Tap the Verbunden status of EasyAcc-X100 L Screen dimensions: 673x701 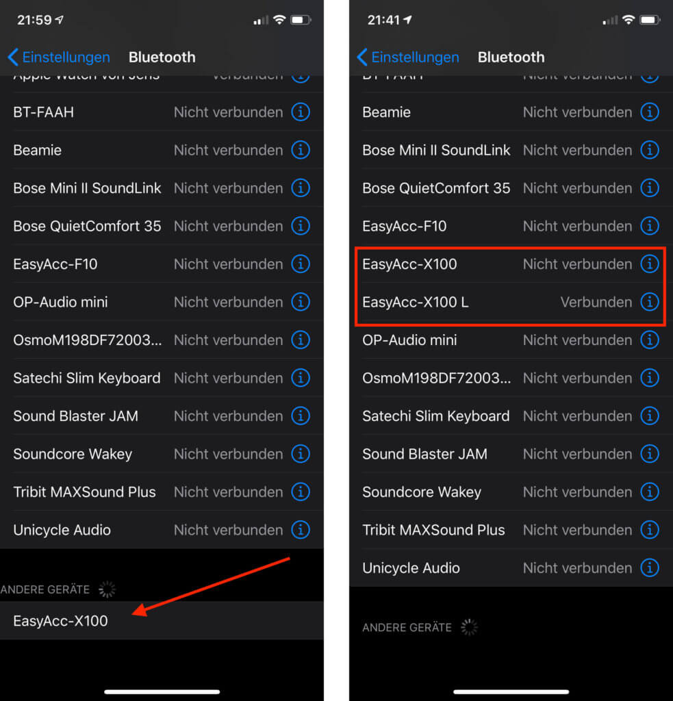[596, 302]
